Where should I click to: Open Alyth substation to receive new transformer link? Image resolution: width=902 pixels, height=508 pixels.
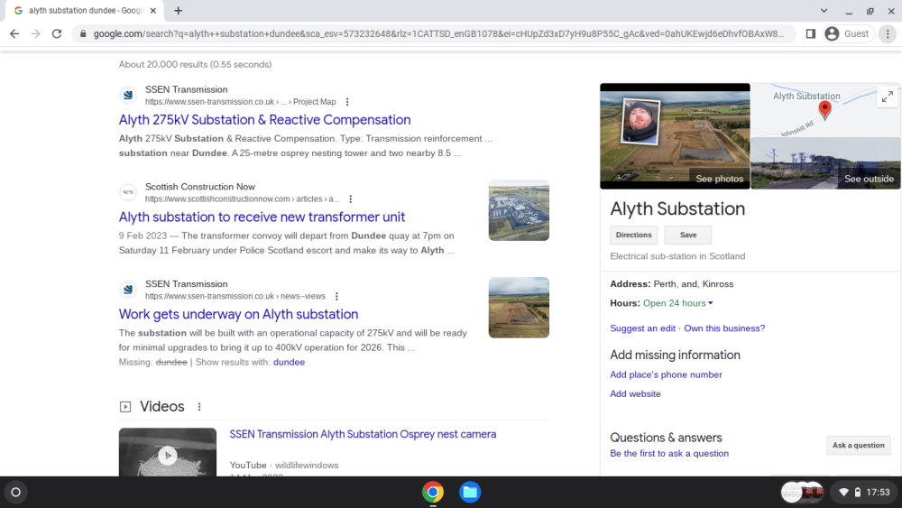262,217
